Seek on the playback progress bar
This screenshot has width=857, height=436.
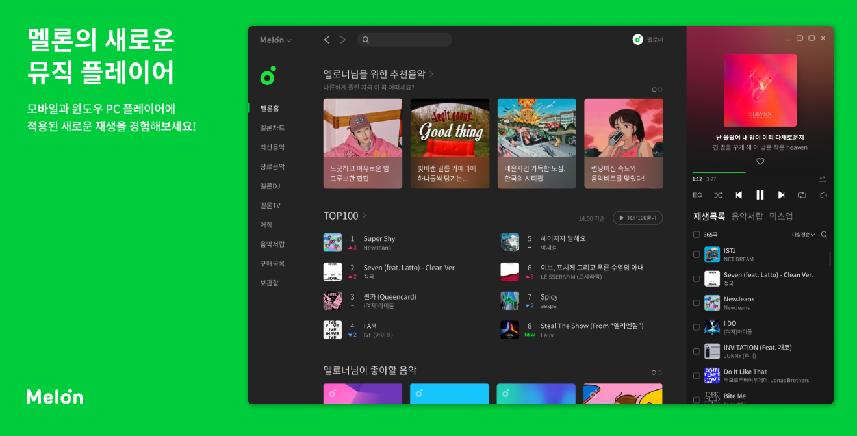(x=760, y=173)
